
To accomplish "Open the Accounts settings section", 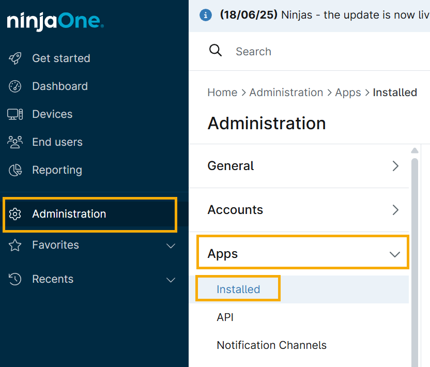I will [235, 210].
